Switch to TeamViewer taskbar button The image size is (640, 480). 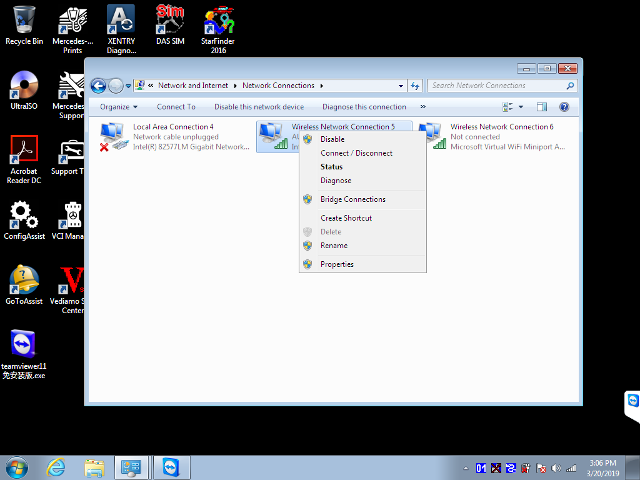tap(171, 467)
